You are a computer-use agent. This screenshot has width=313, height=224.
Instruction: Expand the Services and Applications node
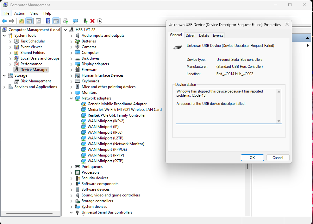pyautogui.click(x=4, y=87)
